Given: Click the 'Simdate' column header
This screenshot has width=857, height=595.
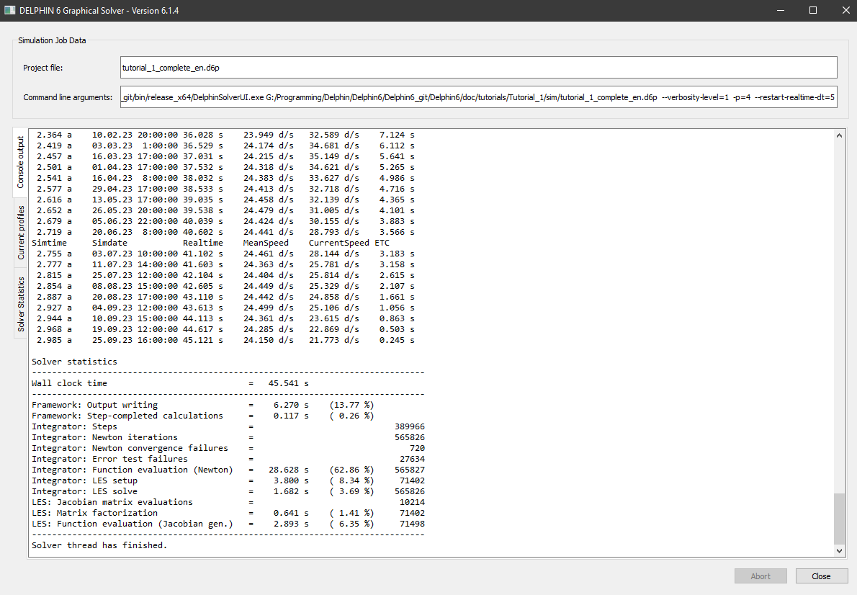Looking at the screenshot, I should 109,243.
